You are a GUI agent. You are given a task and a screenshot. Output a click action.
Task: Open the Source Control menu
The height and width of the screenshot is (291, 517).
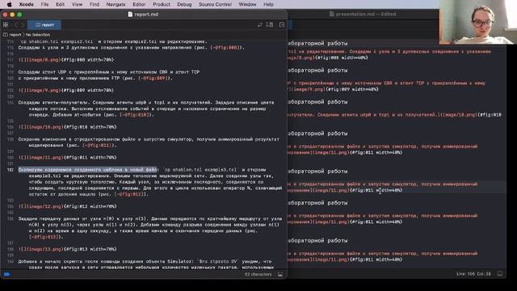(x=215, y=4)
